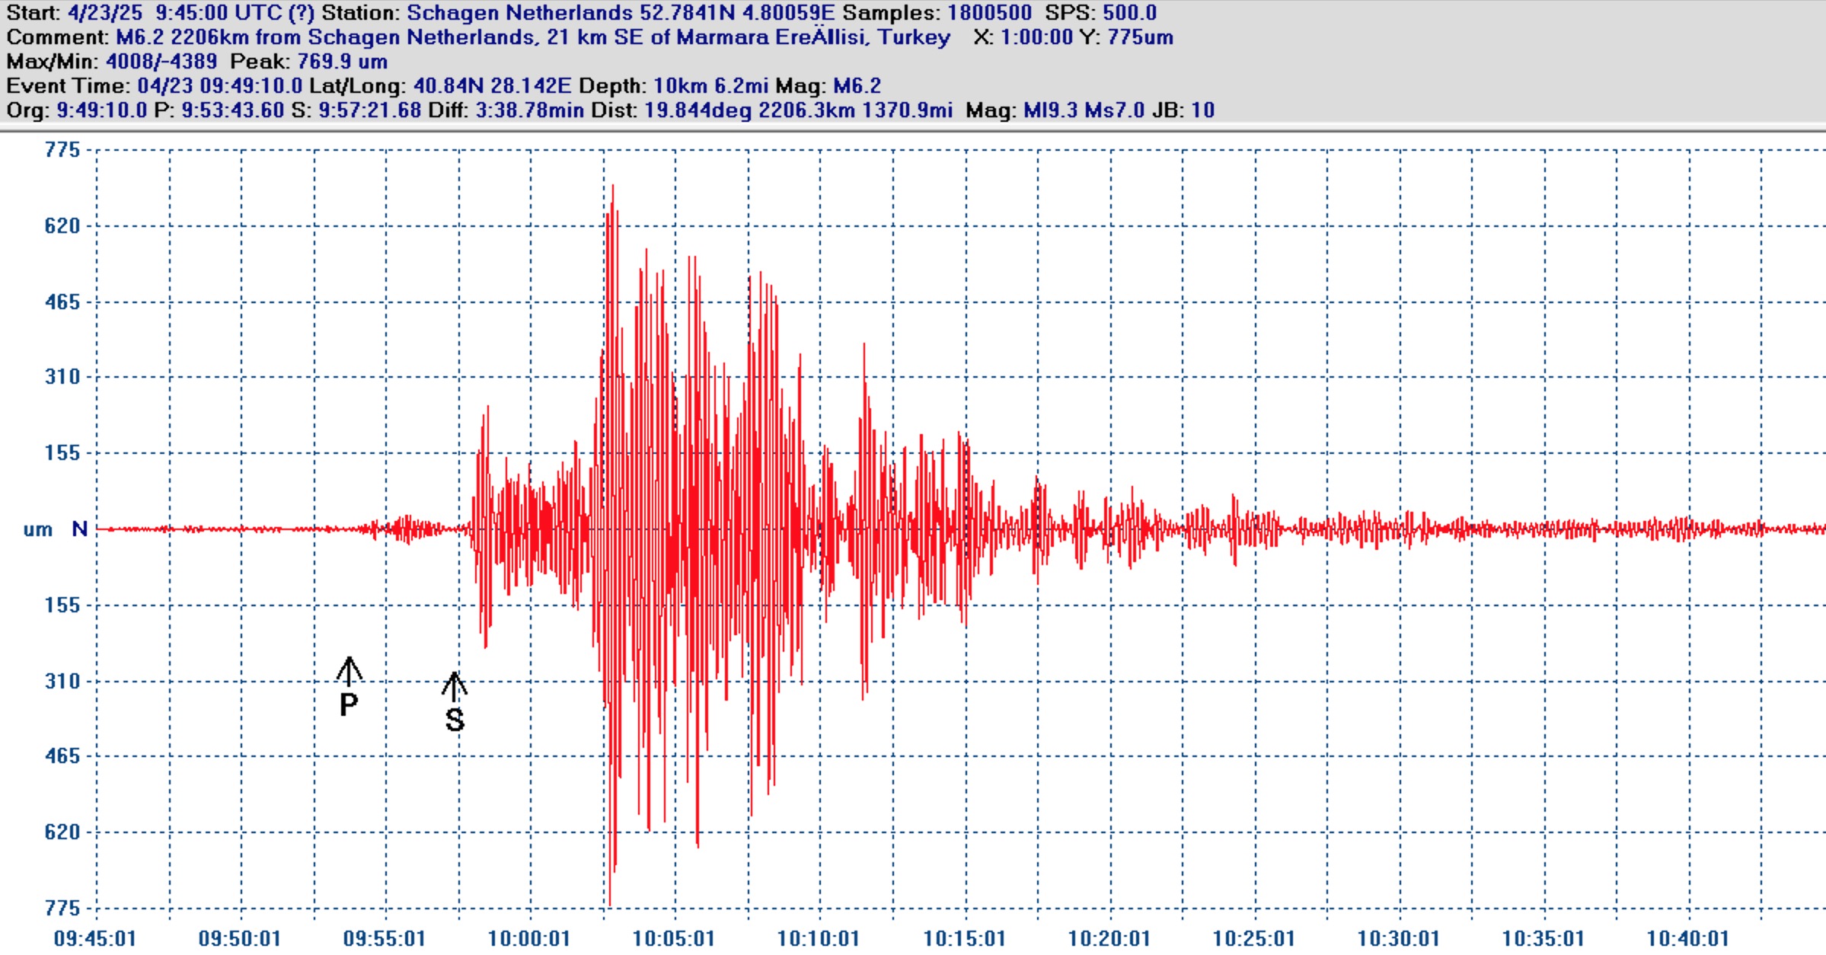Select the N channel label beside the trace

click(x=79, y=529)
